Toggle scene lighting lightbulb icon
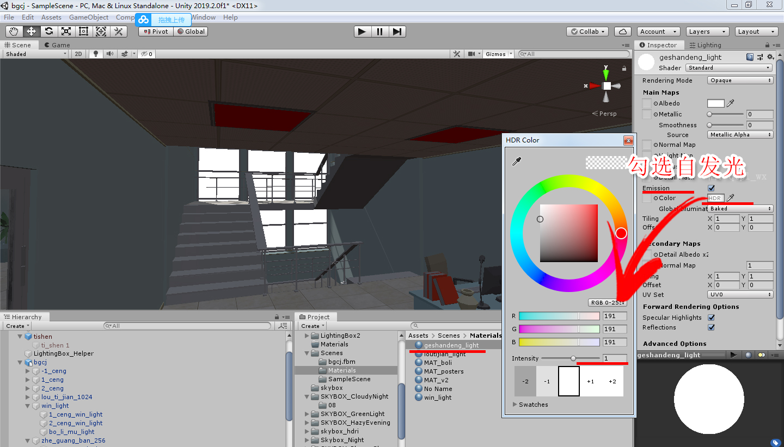This screenshot has height=447, width=784. tap(96, 54)
